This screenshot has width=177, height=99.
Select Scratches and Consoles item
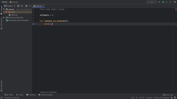tap(19, 20)
